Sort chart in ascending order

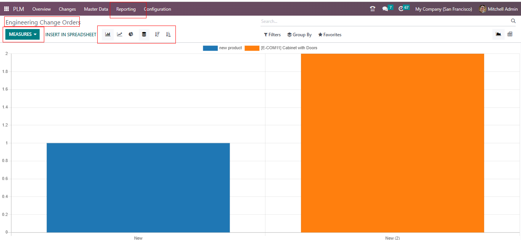click(169, 34)
